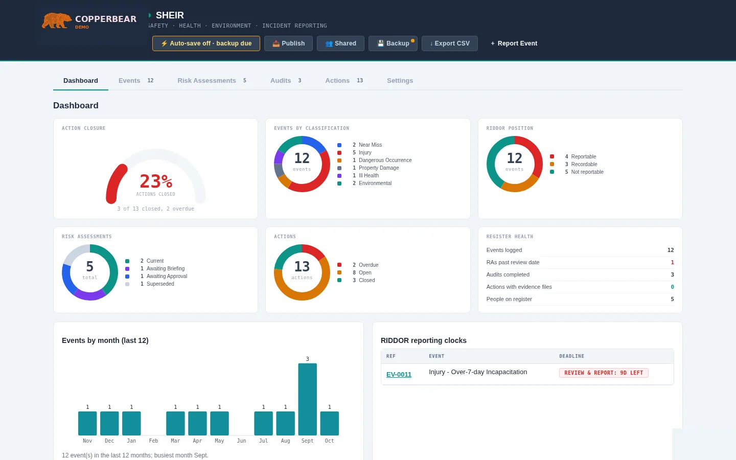Open the Risk Assessments tab
The width and height of the screenshot is (736, 460).
point(212,81)
